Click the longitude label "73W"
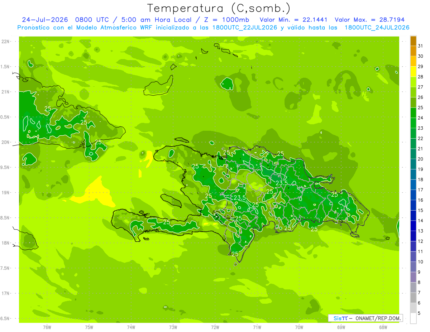The height and width of the screenshot is (332, 430). [x=173, y=327]
